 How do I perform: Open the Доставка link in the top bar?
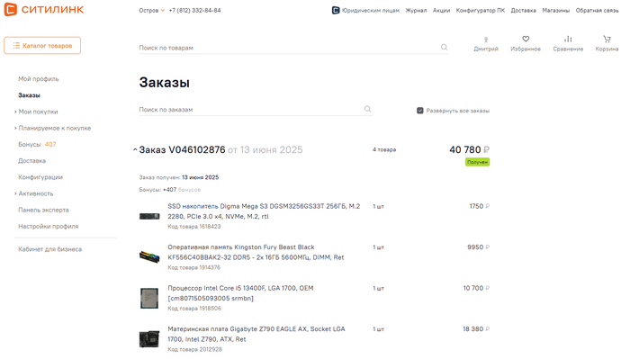tap(523, 11)
